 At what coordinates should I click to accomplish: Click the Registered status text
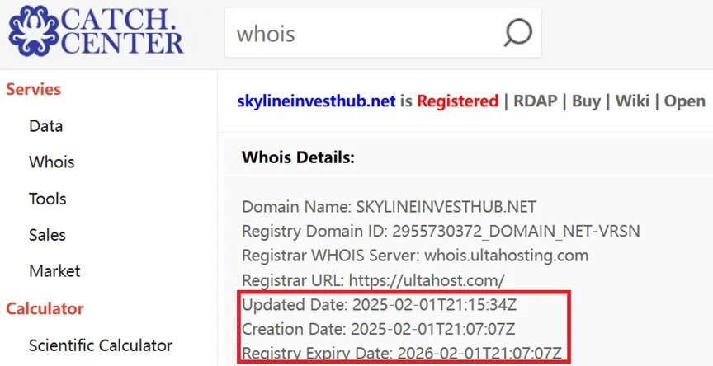(457, 101)
